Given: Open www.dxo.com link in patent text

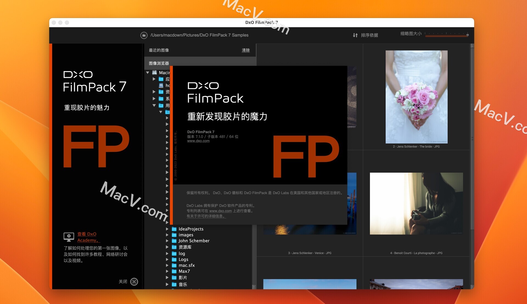Looking at the screenshot, I should 220,211.
